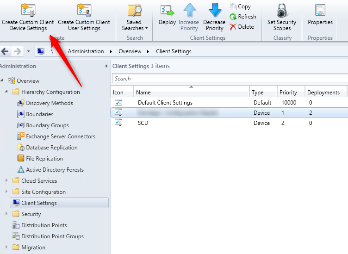348x254 pixels.
Task: Select the SCD client settings row
Action: (229, 123)
